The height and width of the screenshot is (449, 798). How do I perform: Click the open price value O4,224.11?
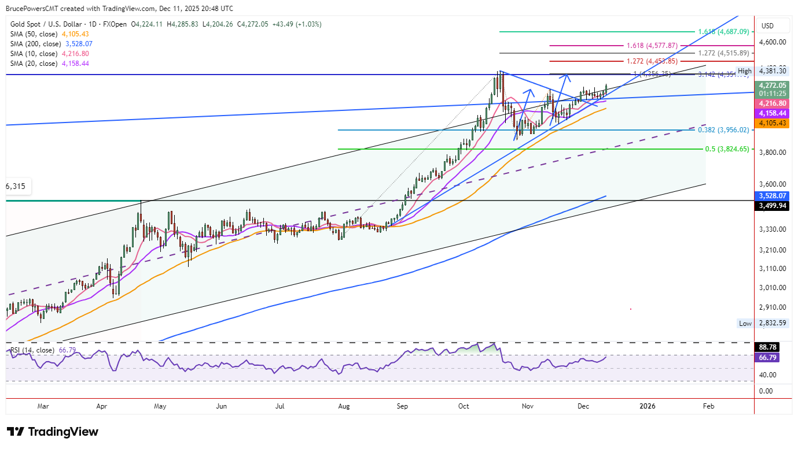pyautogui.click(x=148, y=24)
